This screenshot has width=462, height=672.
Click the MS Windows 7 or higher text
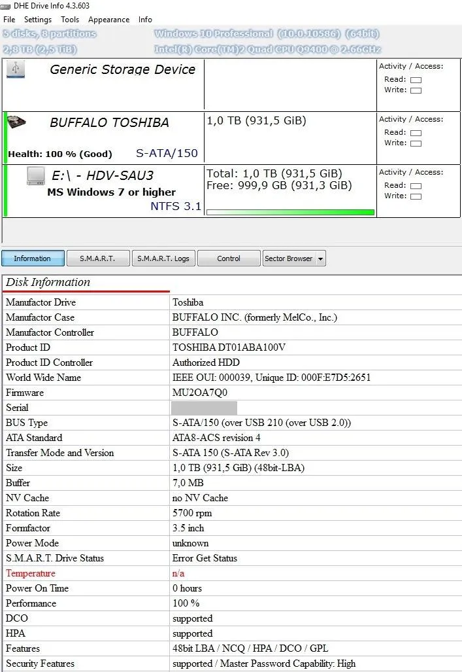point(111,192)
